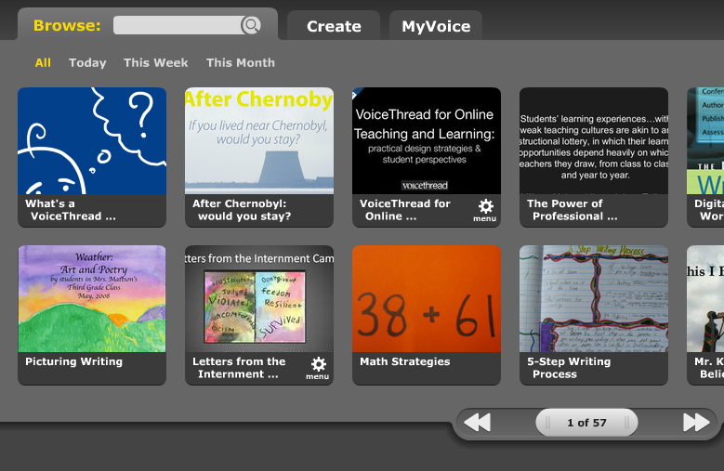Filter threads by This Month
This screenshot has width=724, height=471.
coord(241,63)
